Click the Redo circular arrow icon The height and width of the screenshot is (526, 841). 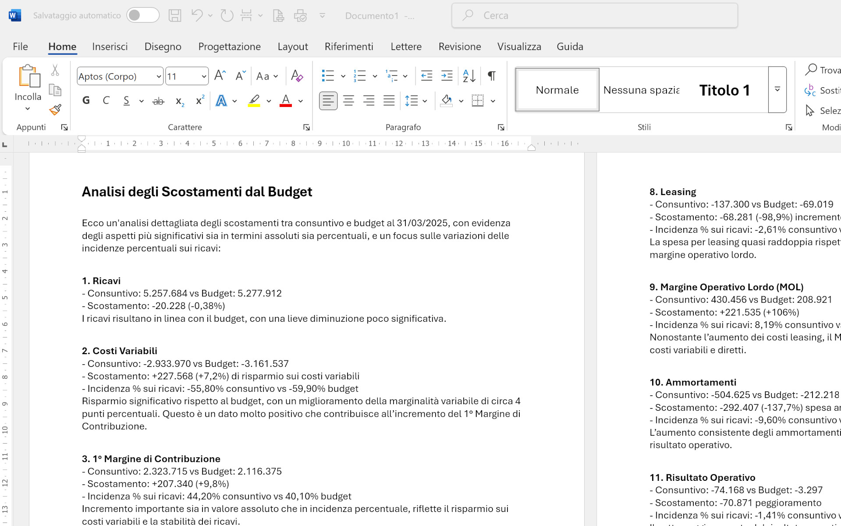[227, 15]
